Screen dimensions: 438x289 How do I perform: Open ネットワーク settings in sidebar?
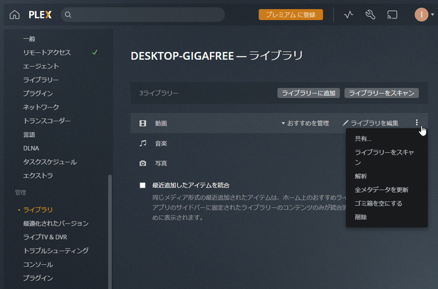[x=41, y=107]
